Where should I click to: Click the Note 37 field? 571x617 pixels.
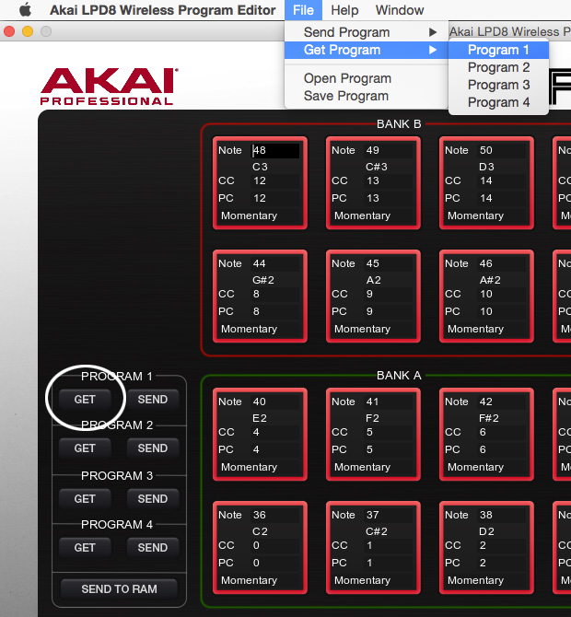(x=389, y=515)
